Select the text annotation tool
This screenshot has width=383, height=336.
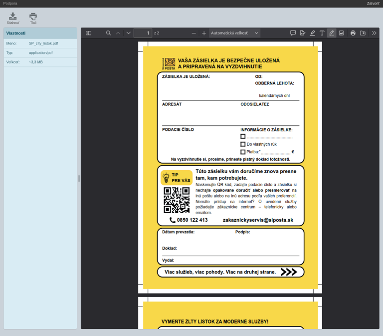click(x=322, y=33)
